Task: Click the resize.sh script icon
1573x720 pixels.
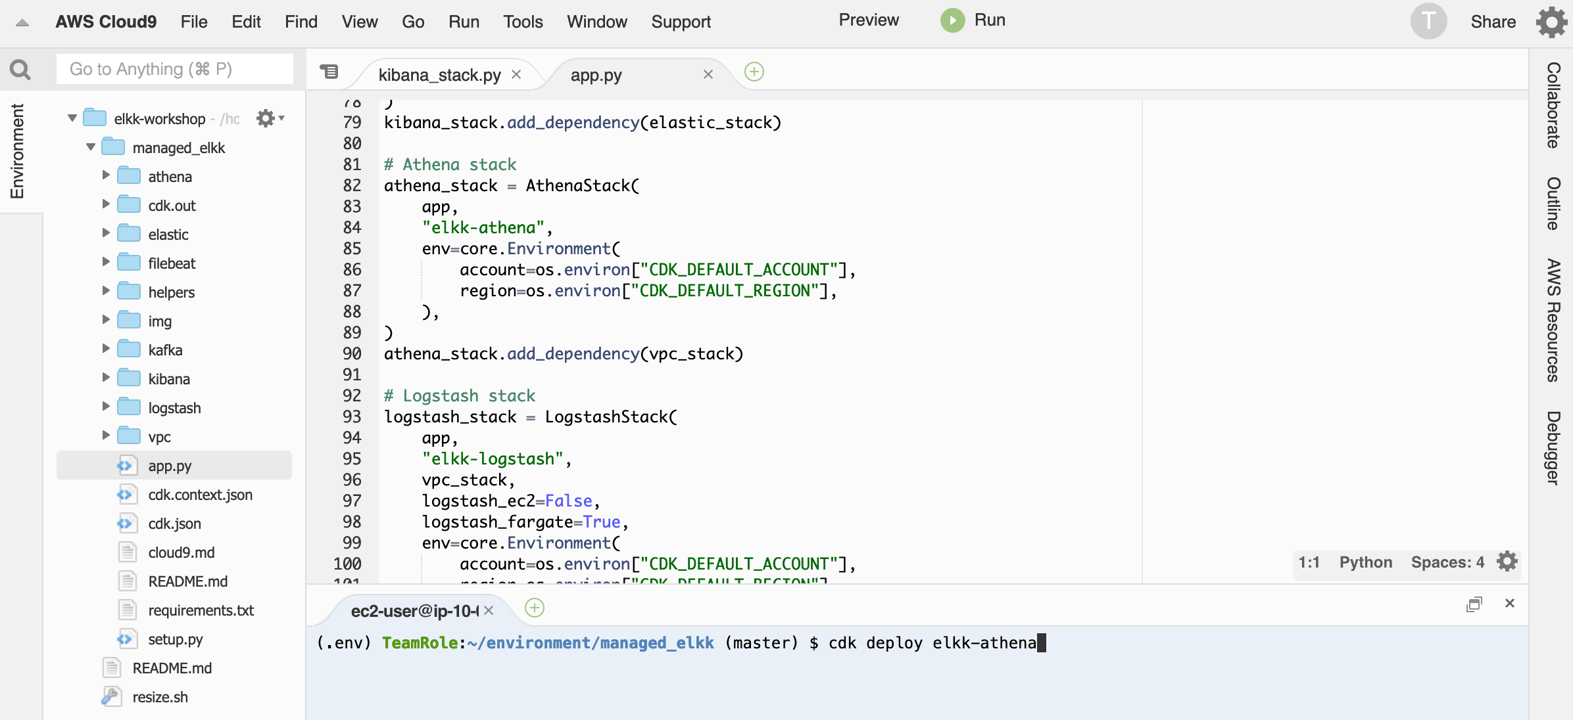Action: 111,697
